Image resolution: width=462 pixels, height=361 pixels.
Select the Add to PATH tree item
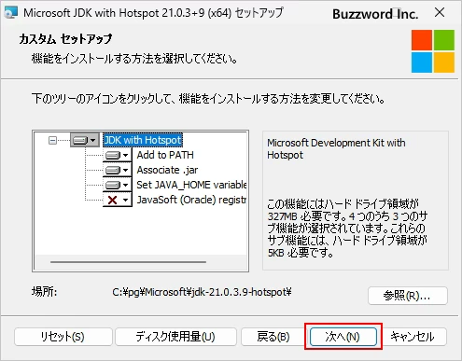tap(165, 155)
